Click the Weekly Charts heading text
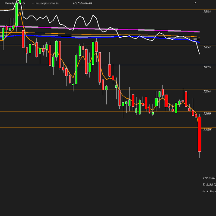 [x=15, y=3]
